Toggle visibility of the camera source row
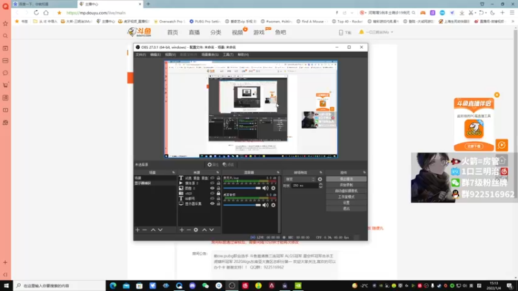518x291 pixels. tap(212, 193)
